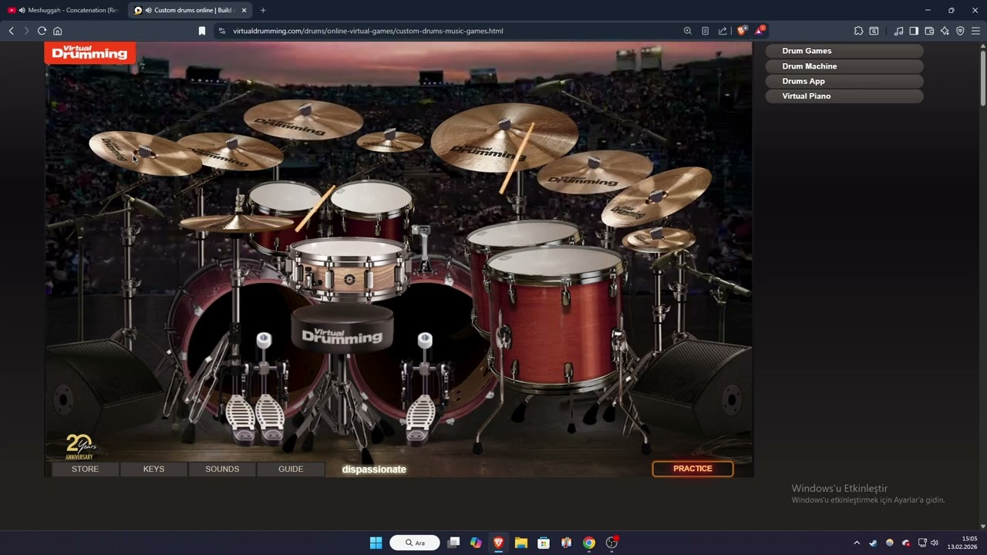Open Leo AI sparkle icon
This screenshot has width=987, height=555.
[945, 31]
